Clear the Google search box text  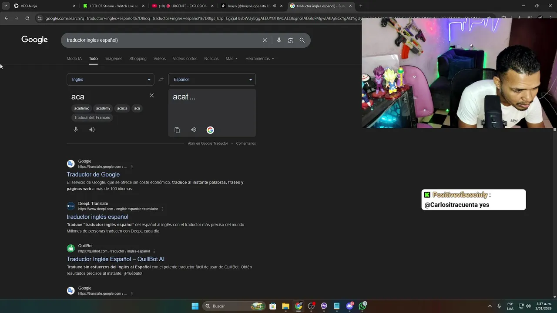265,40
